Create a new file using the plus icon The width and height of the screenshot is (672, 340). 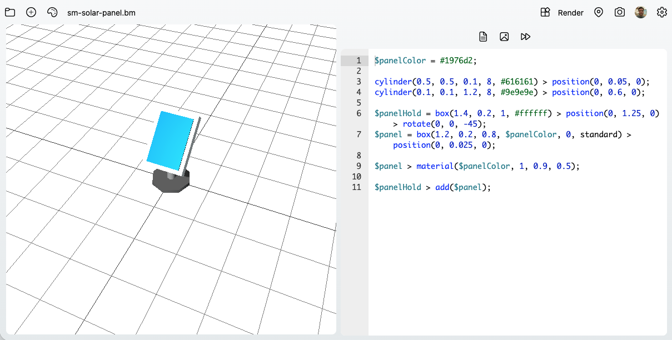(31, 12)
